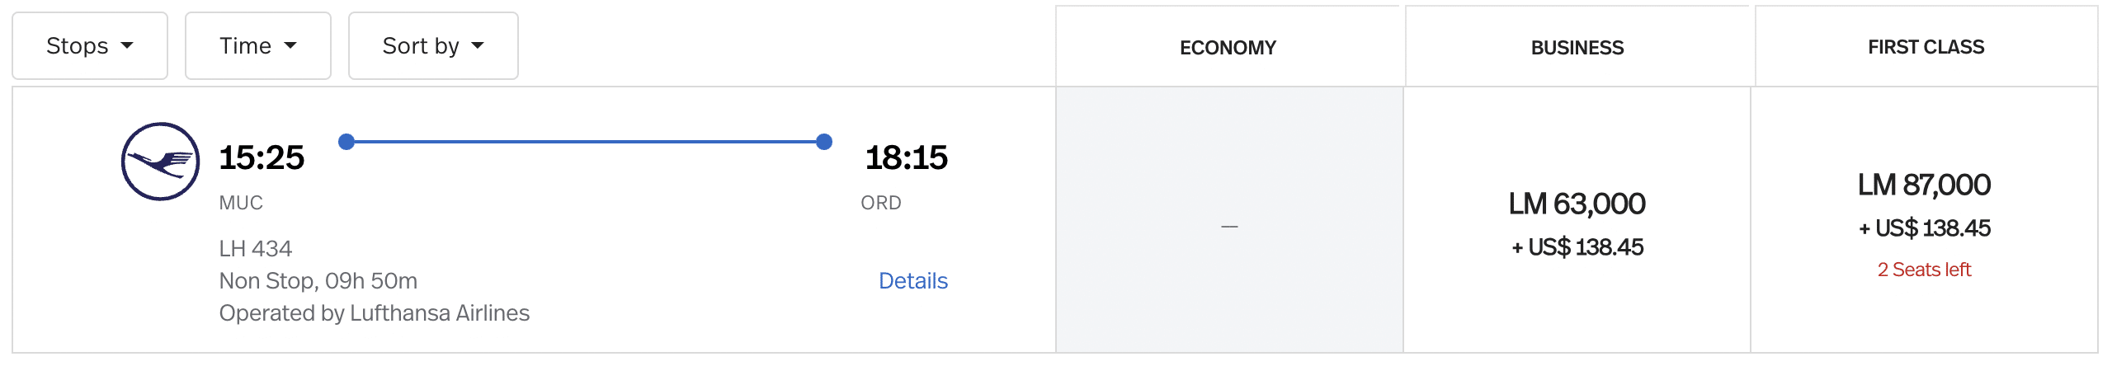Switch to the Business column header
Viewport: 2112px width, 366px height.
[x=1577, y=48]
